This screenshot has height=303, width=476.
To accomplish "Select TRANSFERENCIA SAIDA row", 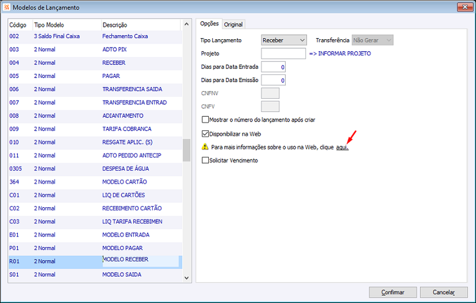I will pos(96,89).
